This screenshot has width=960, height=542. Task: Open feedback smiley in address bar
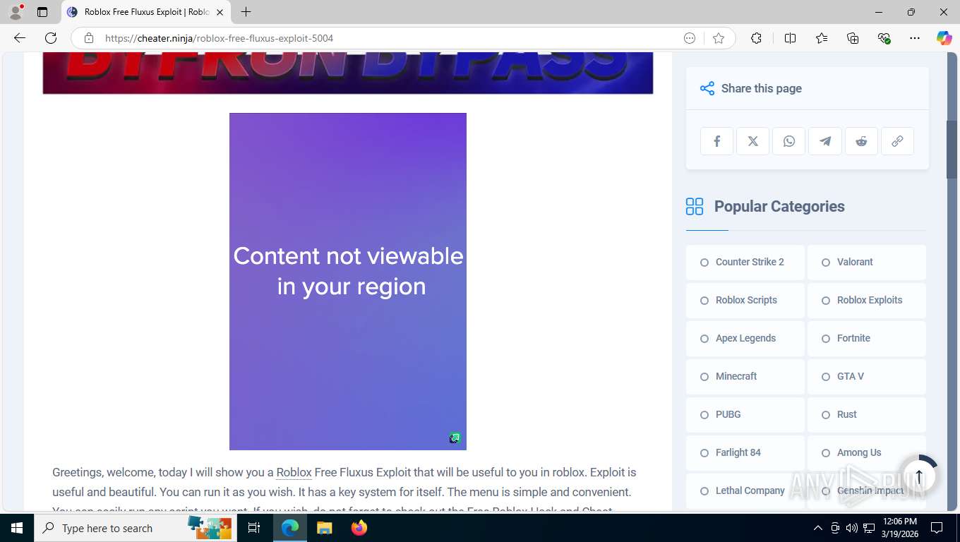(x=690, y=38)
